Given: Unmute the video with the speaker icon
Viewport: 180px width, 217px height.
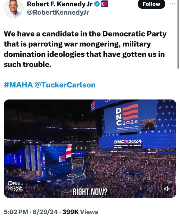Looking at the screenshot, I should tap(167, 189).
